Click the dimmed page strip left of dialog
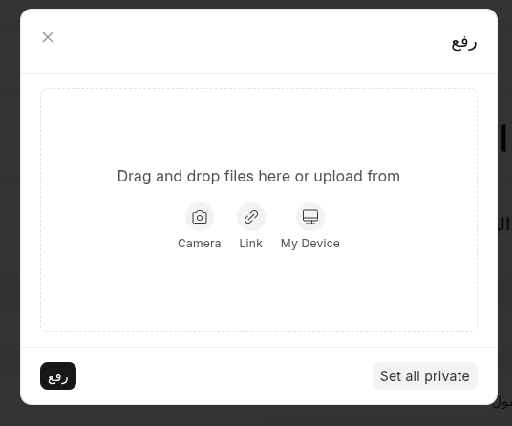Viewport: 512px width, 426px height. point(10,213)
